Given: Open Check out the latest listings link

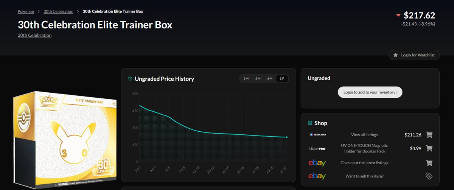Looking at the screenshot, I should click(364, 163).
